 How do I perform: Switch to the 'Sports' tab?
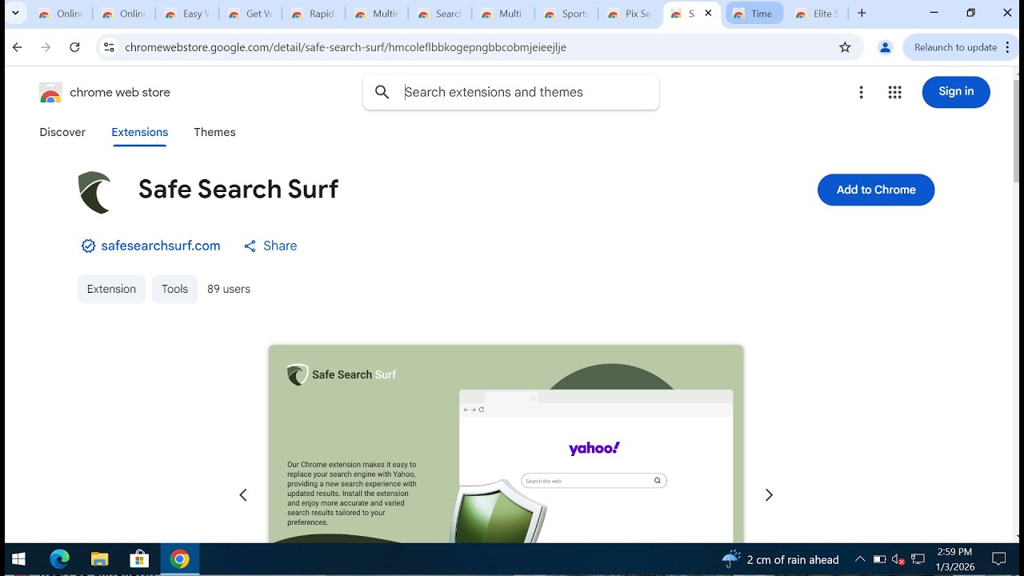pyautogui.click(x=566, y=14)
